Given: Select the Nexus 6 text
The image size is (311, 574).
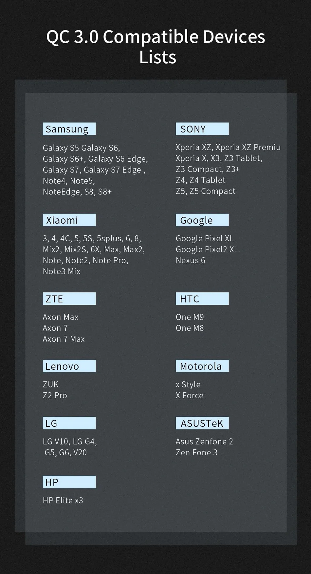Looking at the screenshot, I should [x=190, y=260].
